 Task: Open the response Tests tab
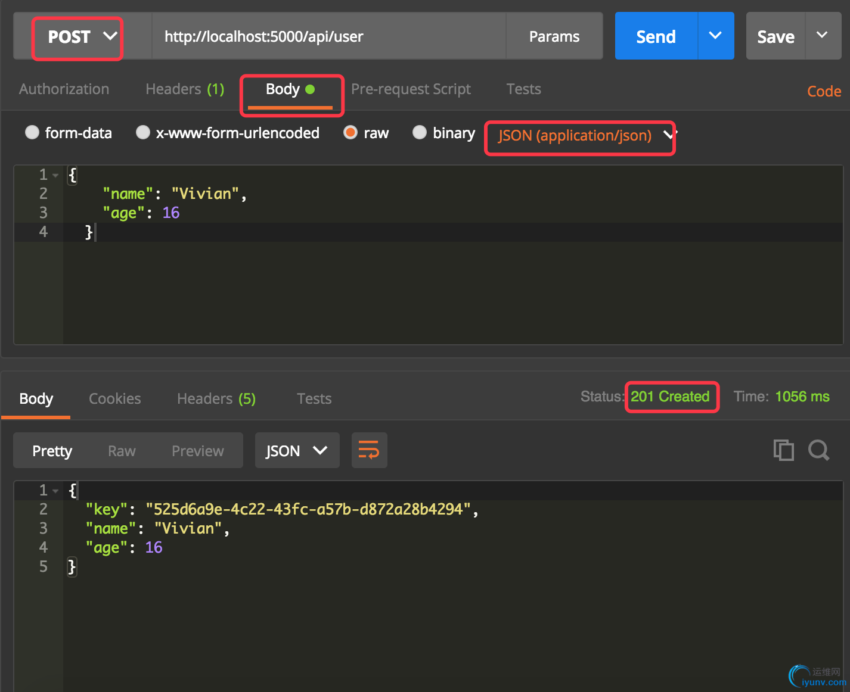[x=314, y=398]
